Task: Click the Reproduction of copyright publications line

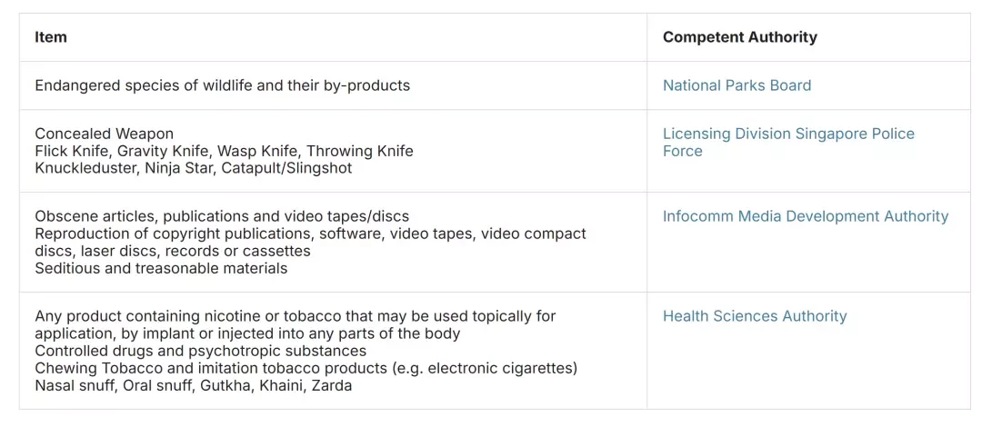Action: point(311,233)
